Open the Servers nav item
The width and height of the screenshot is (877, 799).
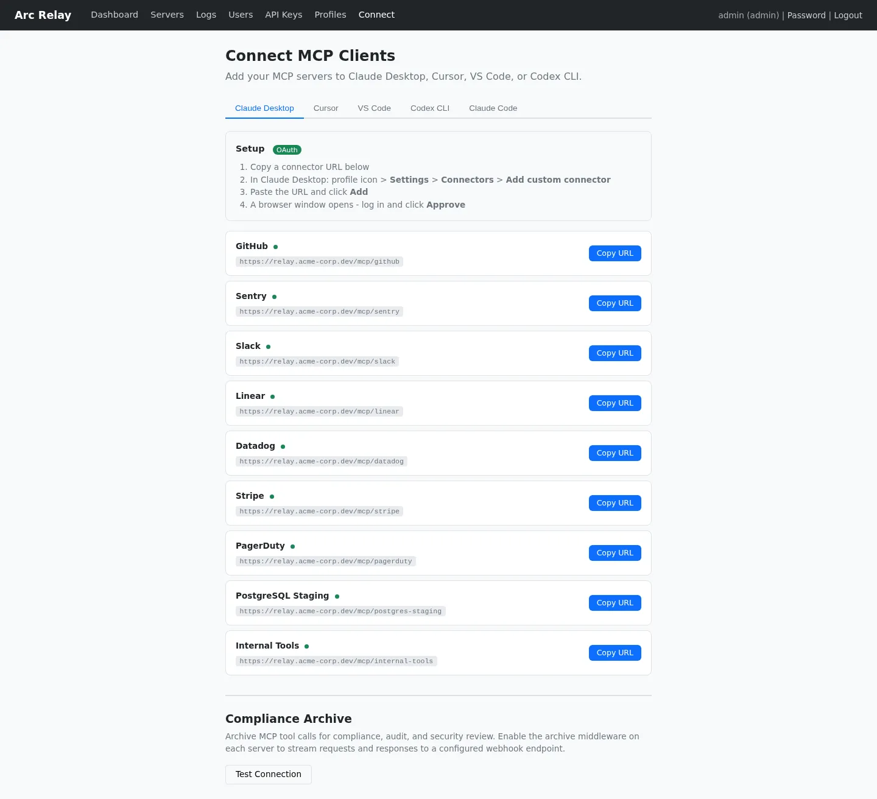click(167, 15)
